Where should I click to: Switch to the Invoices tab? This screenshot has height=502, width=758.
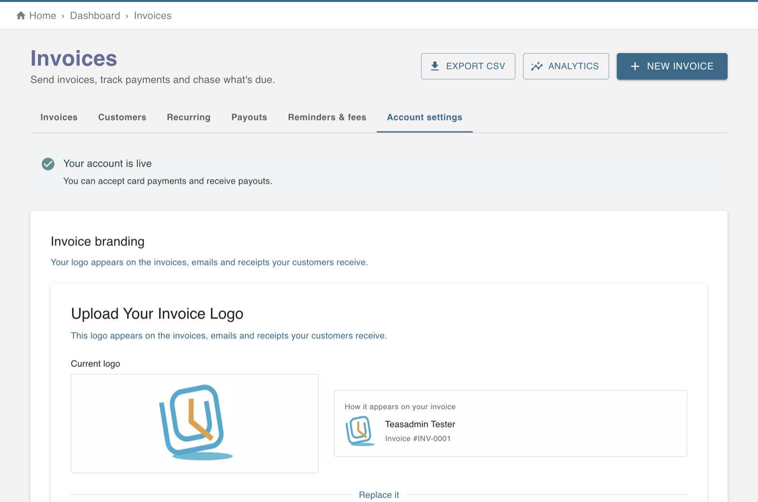[59, 117]
